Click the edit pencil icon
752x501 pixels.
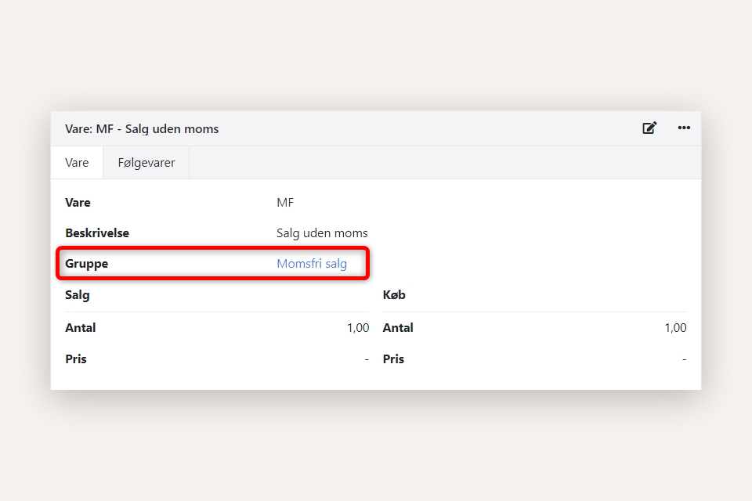pos(649,128)
